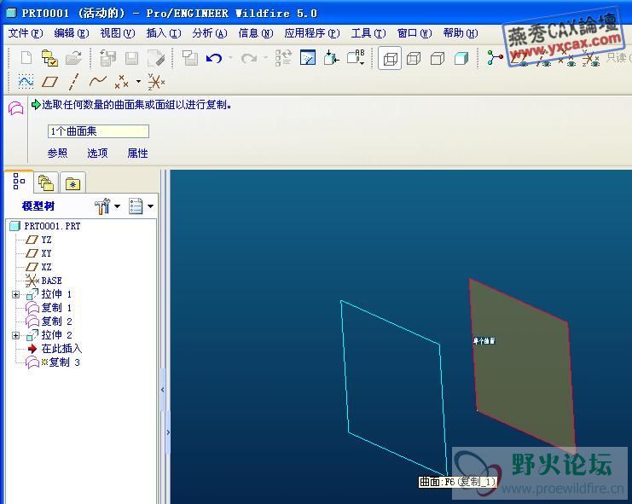Open model tree Show list dropdown
Image resolution: width=632 pixels, height=504 pixels.
[141, 206]
